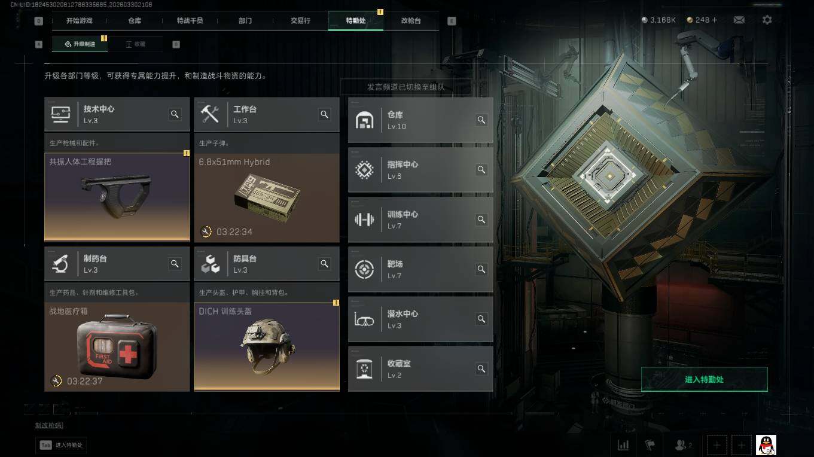The image size is (814, 457).
Task: Open 改枪码 link at bottom left
Action: tap(49, 425)
